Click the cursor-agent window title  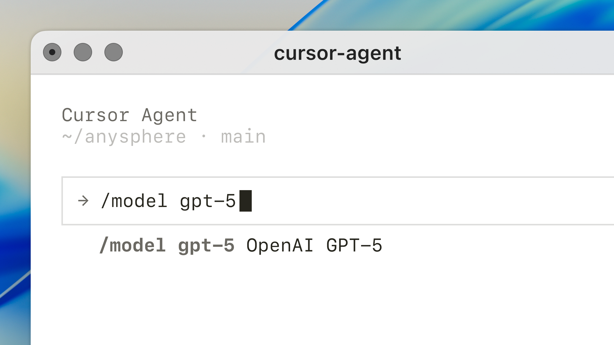pos(337,53)
